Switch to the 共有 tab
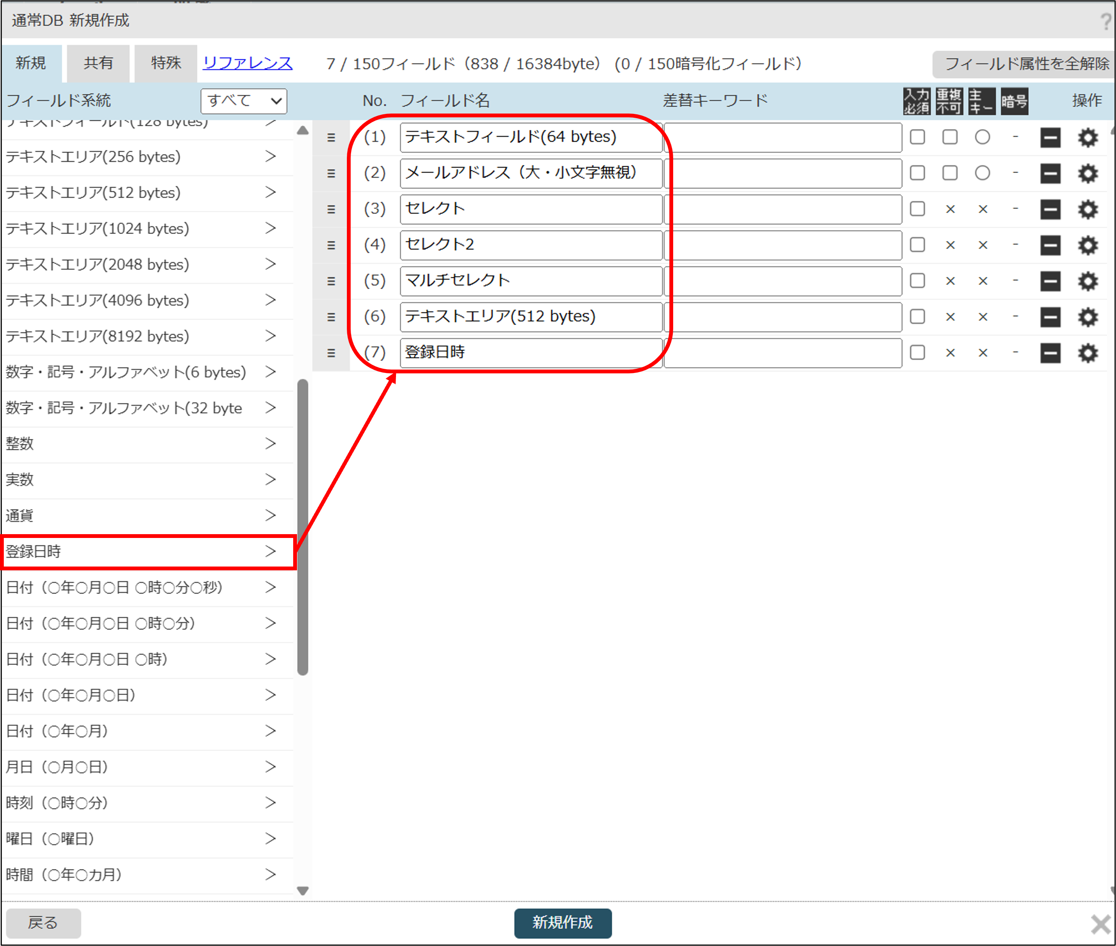Image resolution: width=1116 pixels, height=946 pixels. pos(98,63)
